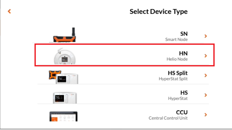
Task: Click the HN heading text
Action: [183, 53]
